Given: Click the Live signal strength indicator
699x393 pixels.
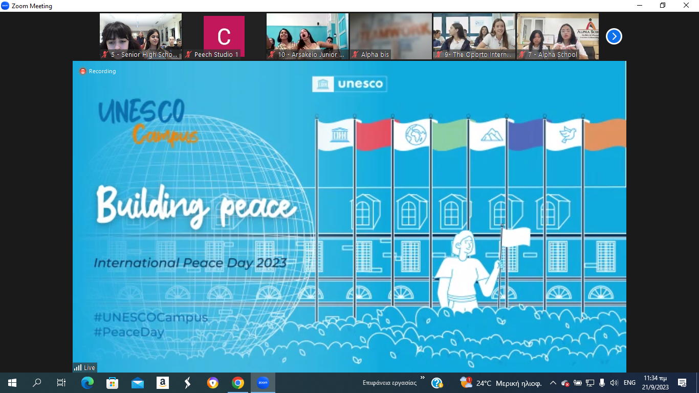Looking at the screenshot, I should coord(78,367).
